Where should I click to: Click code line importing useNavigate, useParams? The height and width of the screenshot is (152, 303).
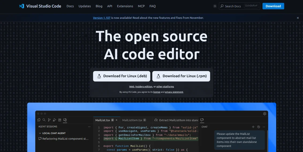click(151, 131)
